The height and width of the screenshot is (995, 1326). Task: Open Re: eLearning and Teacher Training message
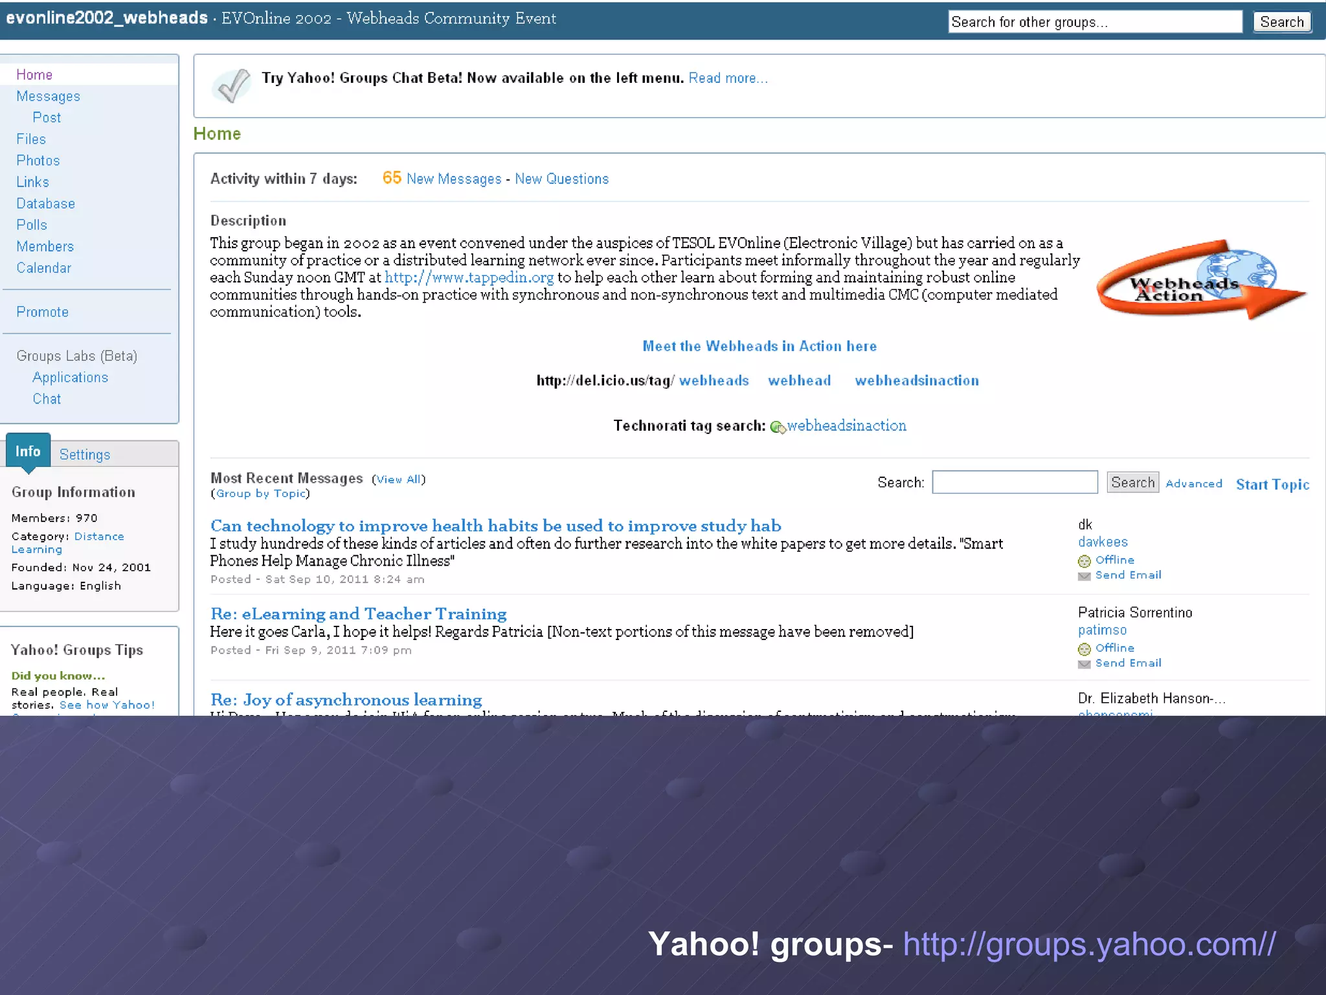[x=359, y=613]
